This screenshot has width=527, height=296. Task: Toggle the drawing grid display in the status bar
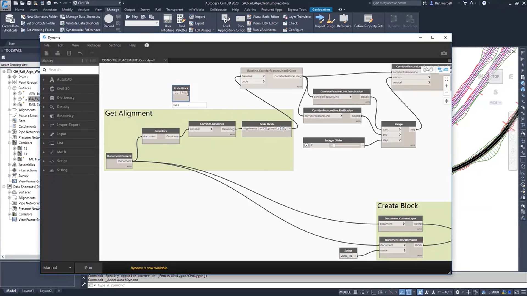tap(355, 292)
